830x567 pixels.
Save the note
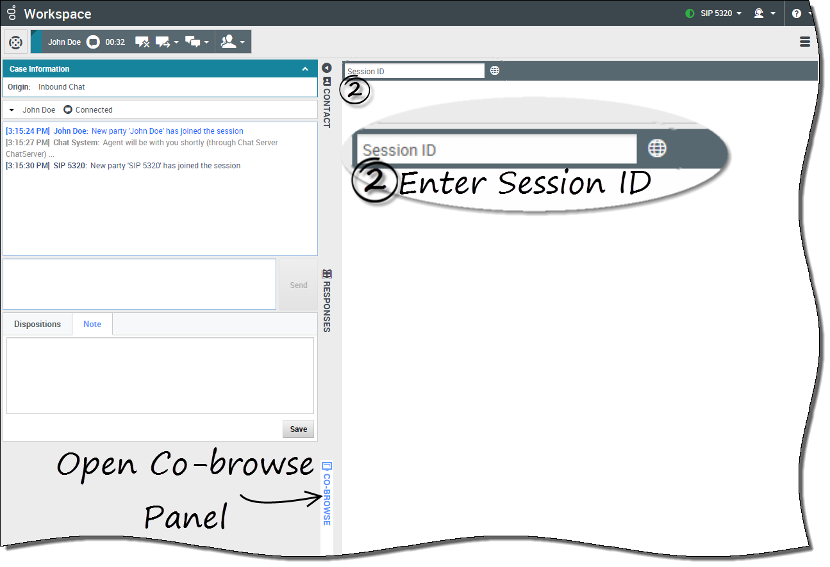[299, 429]
